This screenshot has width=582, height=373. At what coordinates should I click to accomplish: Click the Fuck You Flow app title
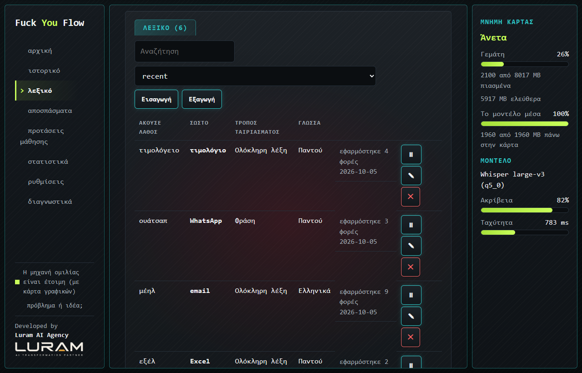pos(50,23)
